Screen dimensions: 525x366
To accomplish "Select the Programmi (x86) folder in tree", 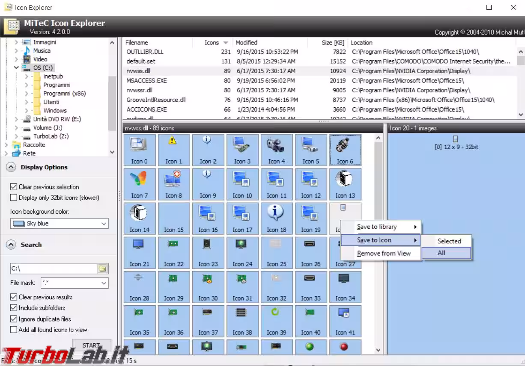I will (64, 93).
